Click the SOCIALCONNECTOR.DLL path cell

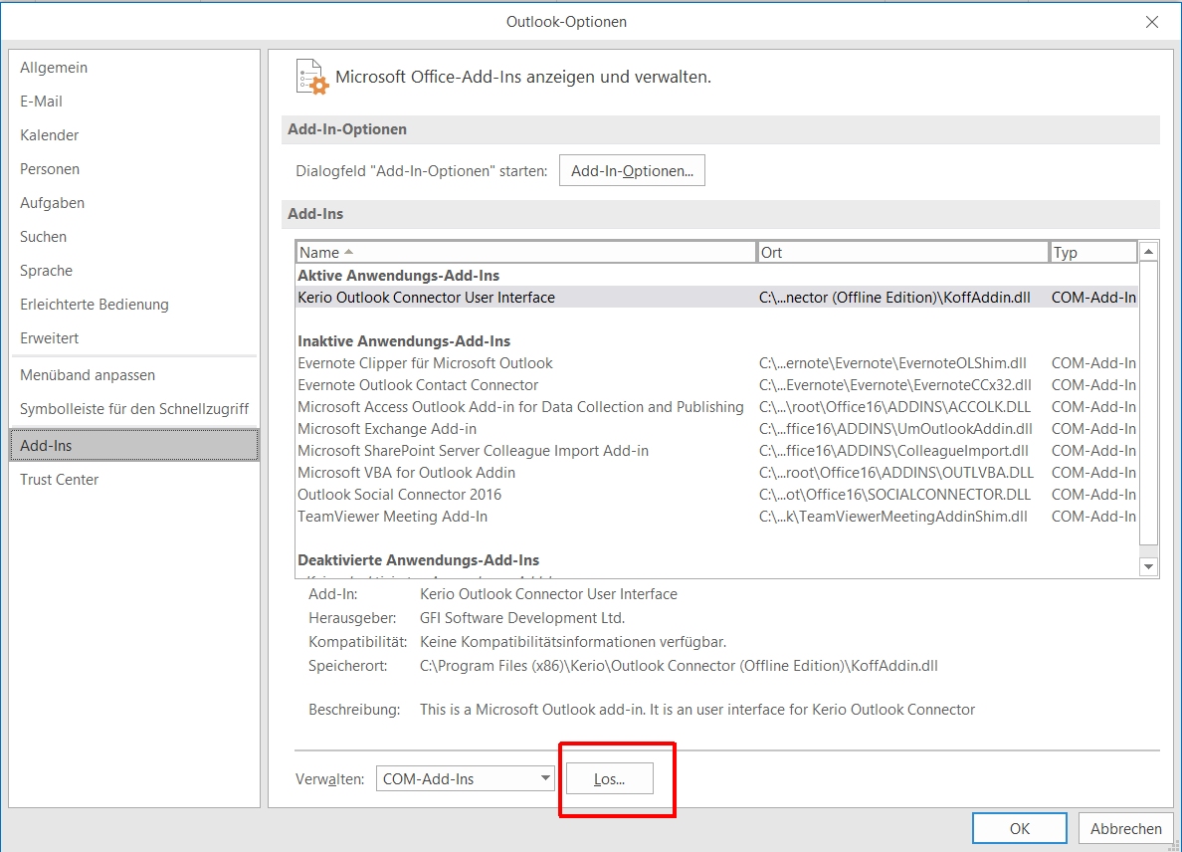click(x=894, y=495)
